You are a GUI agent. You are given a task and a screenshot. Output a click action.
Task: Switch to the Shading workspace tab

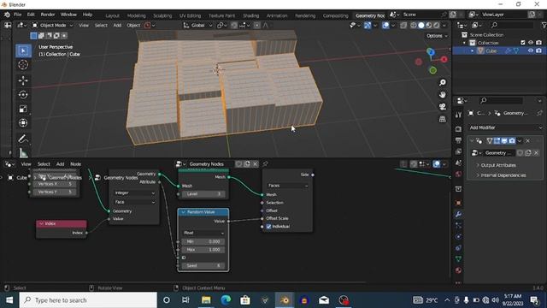(250, 15)
